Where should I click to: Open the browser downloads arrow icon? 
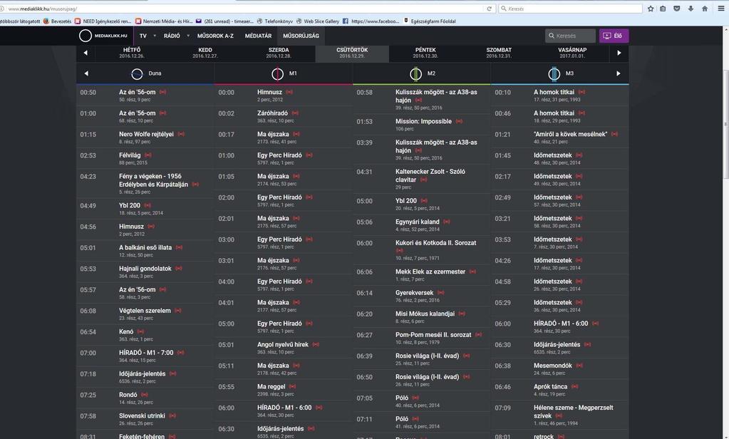(x=691, y=9)
